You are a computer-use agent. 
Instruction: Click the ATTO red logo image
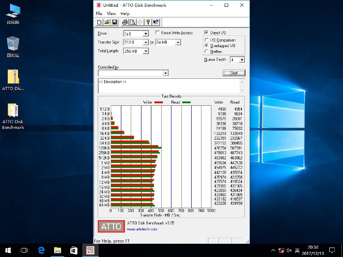coord(111,227)
